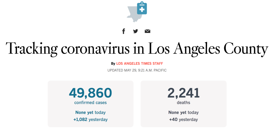Viewport: 278px width, 132px height.
Task: Click the medical clipboard icon
Action: point(142,8)
